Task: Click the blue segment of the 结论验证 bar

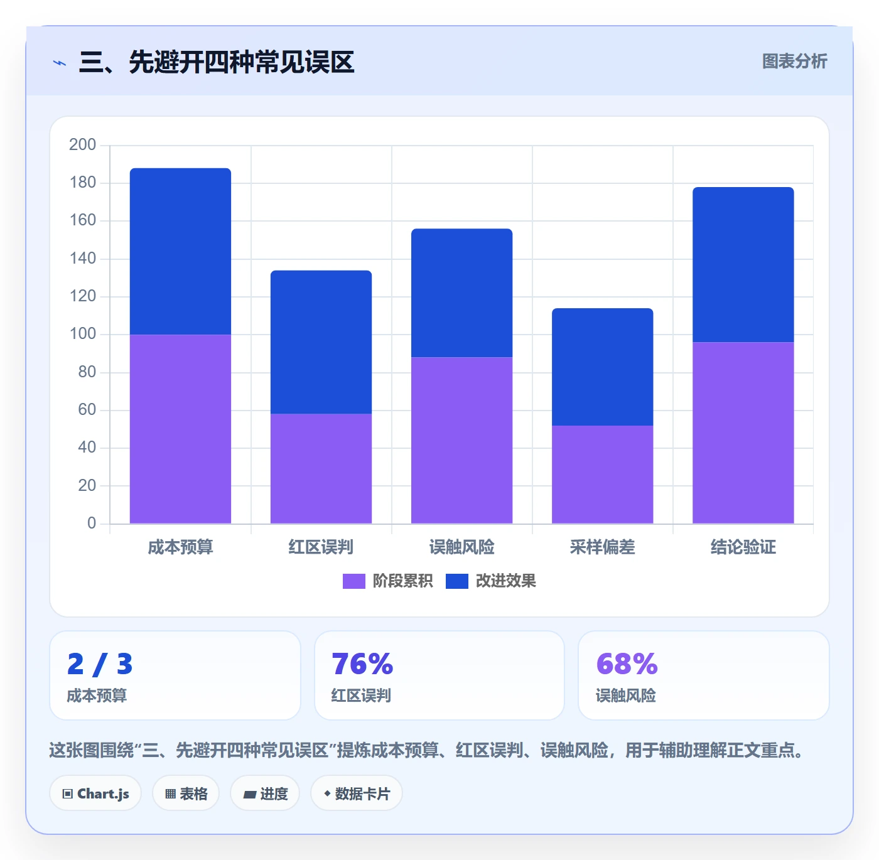Action: click(743, 265)
